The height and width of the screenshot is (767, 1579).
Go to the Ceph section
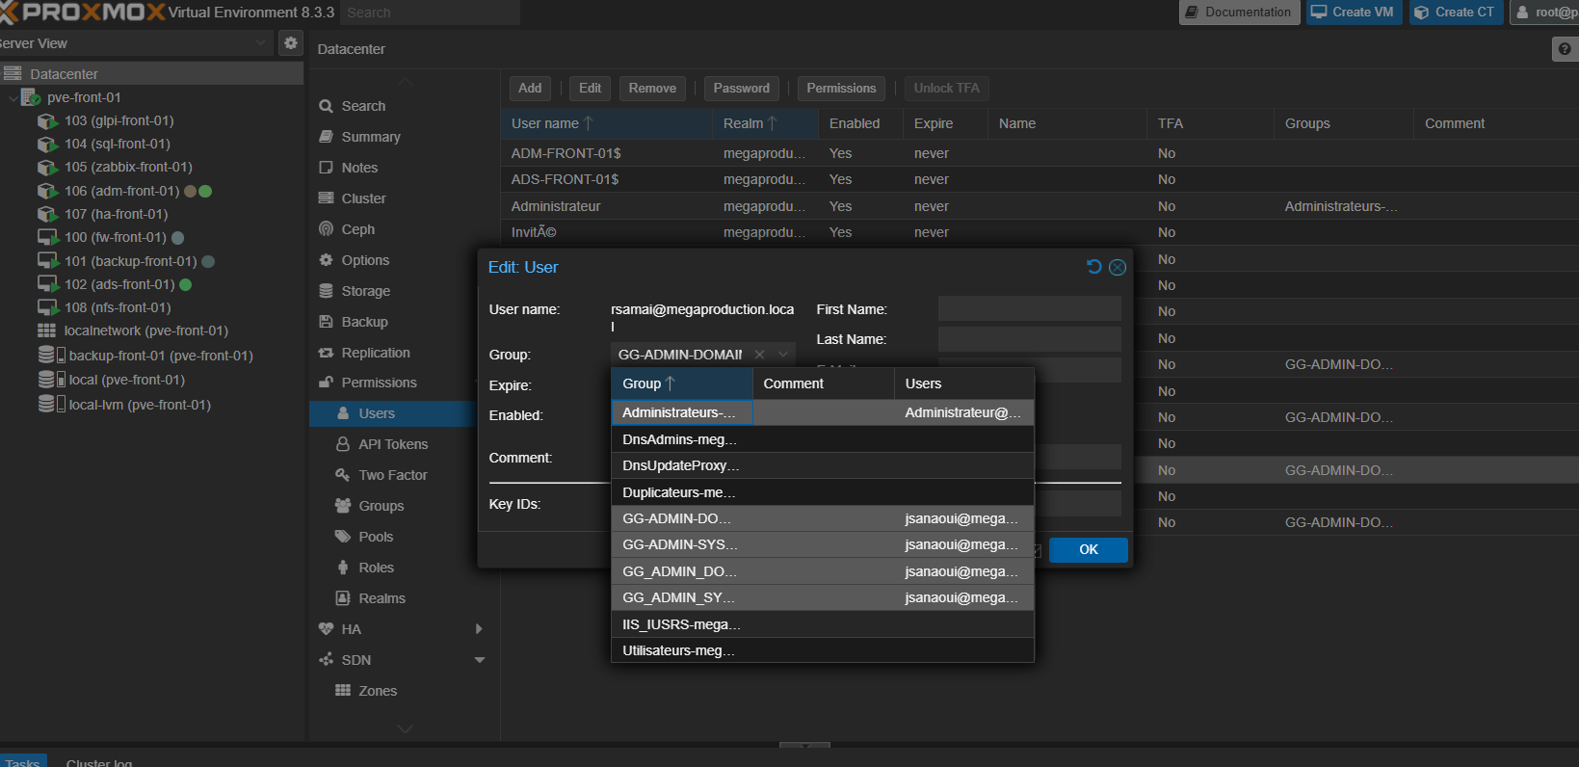pos(357,229)
